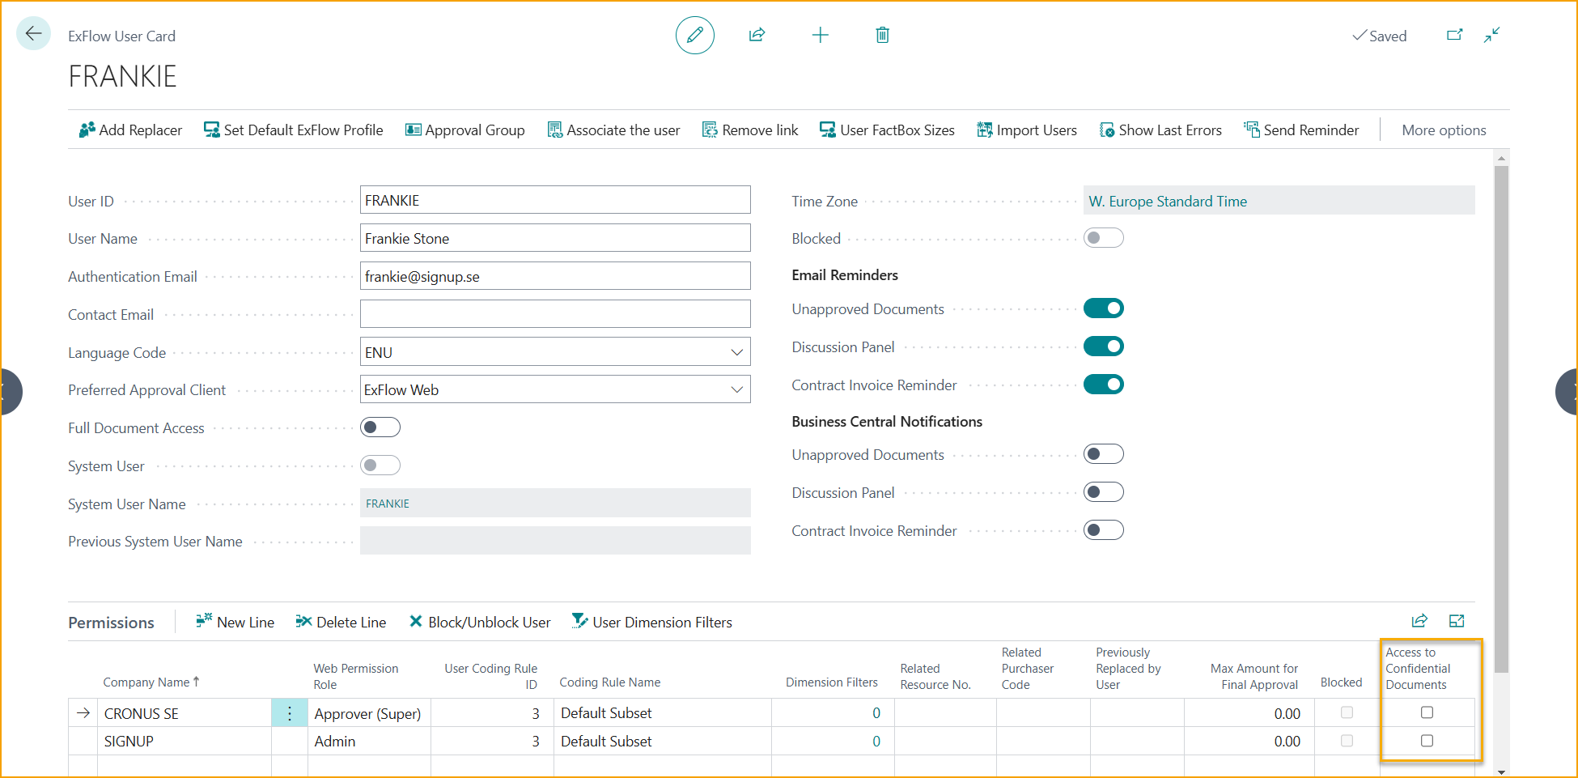Open the Language Code dropdown
The height and width of the screenshot is (778, 1578).
pyautogui.click(x=736, y=352)
